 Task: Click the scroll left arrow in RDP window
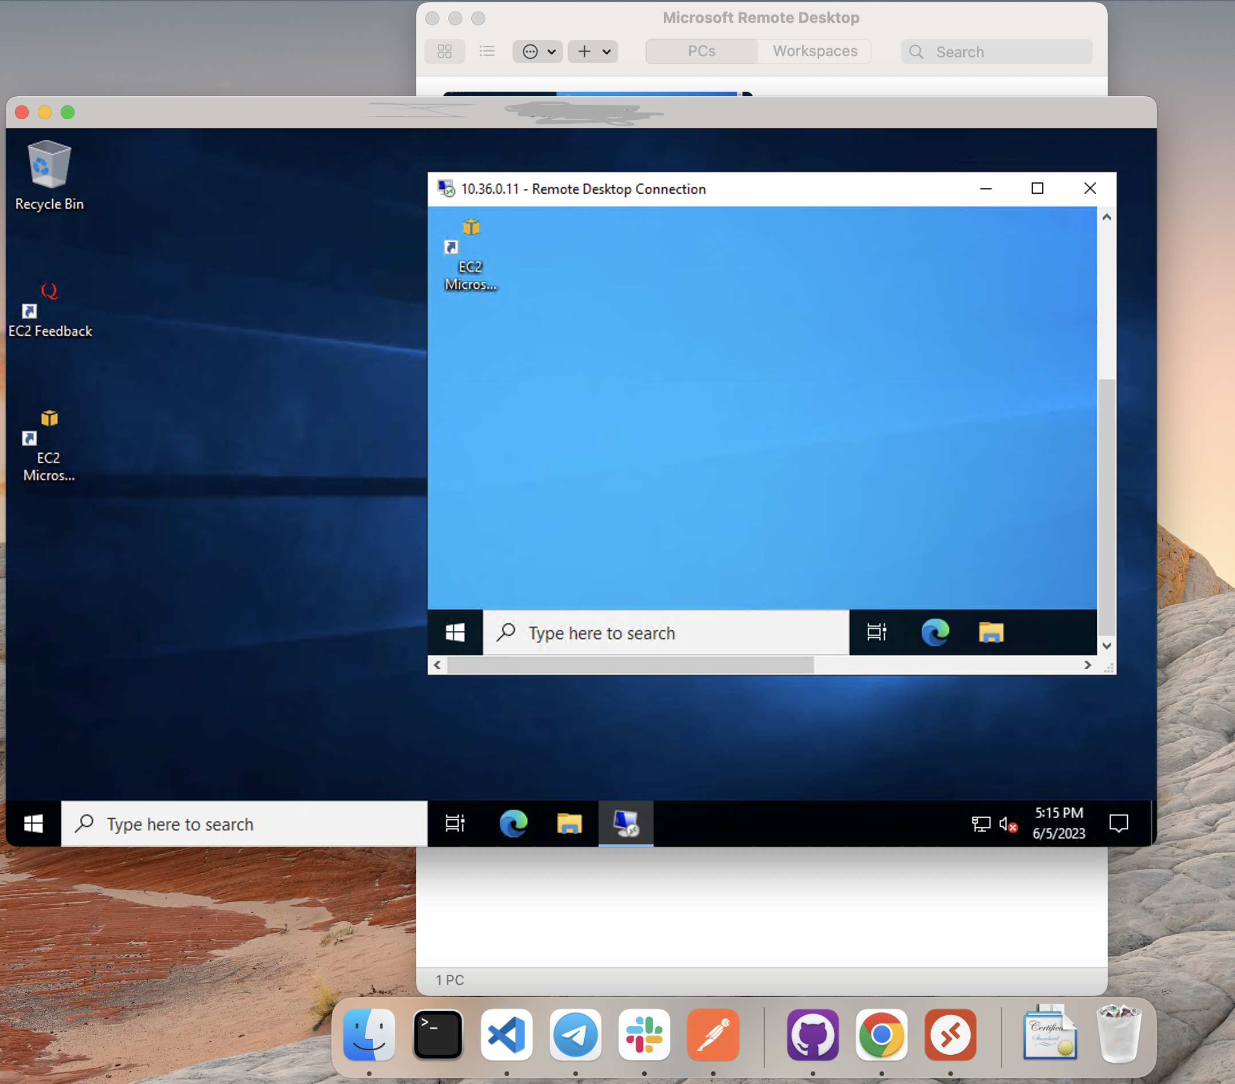437,665
